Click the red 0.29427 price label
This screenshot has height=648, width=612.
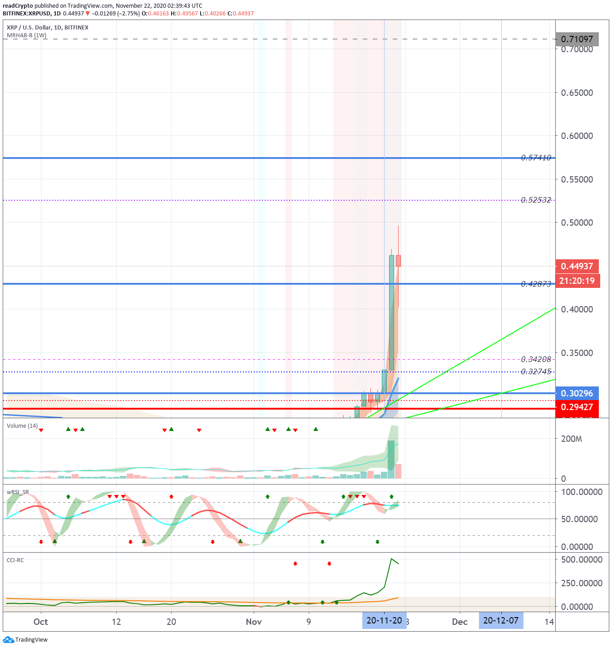click(577, 407)
